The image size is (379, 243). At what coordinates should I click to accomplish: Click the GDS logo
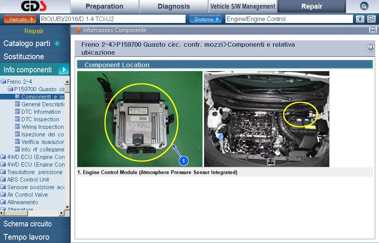tap(34, 6)
